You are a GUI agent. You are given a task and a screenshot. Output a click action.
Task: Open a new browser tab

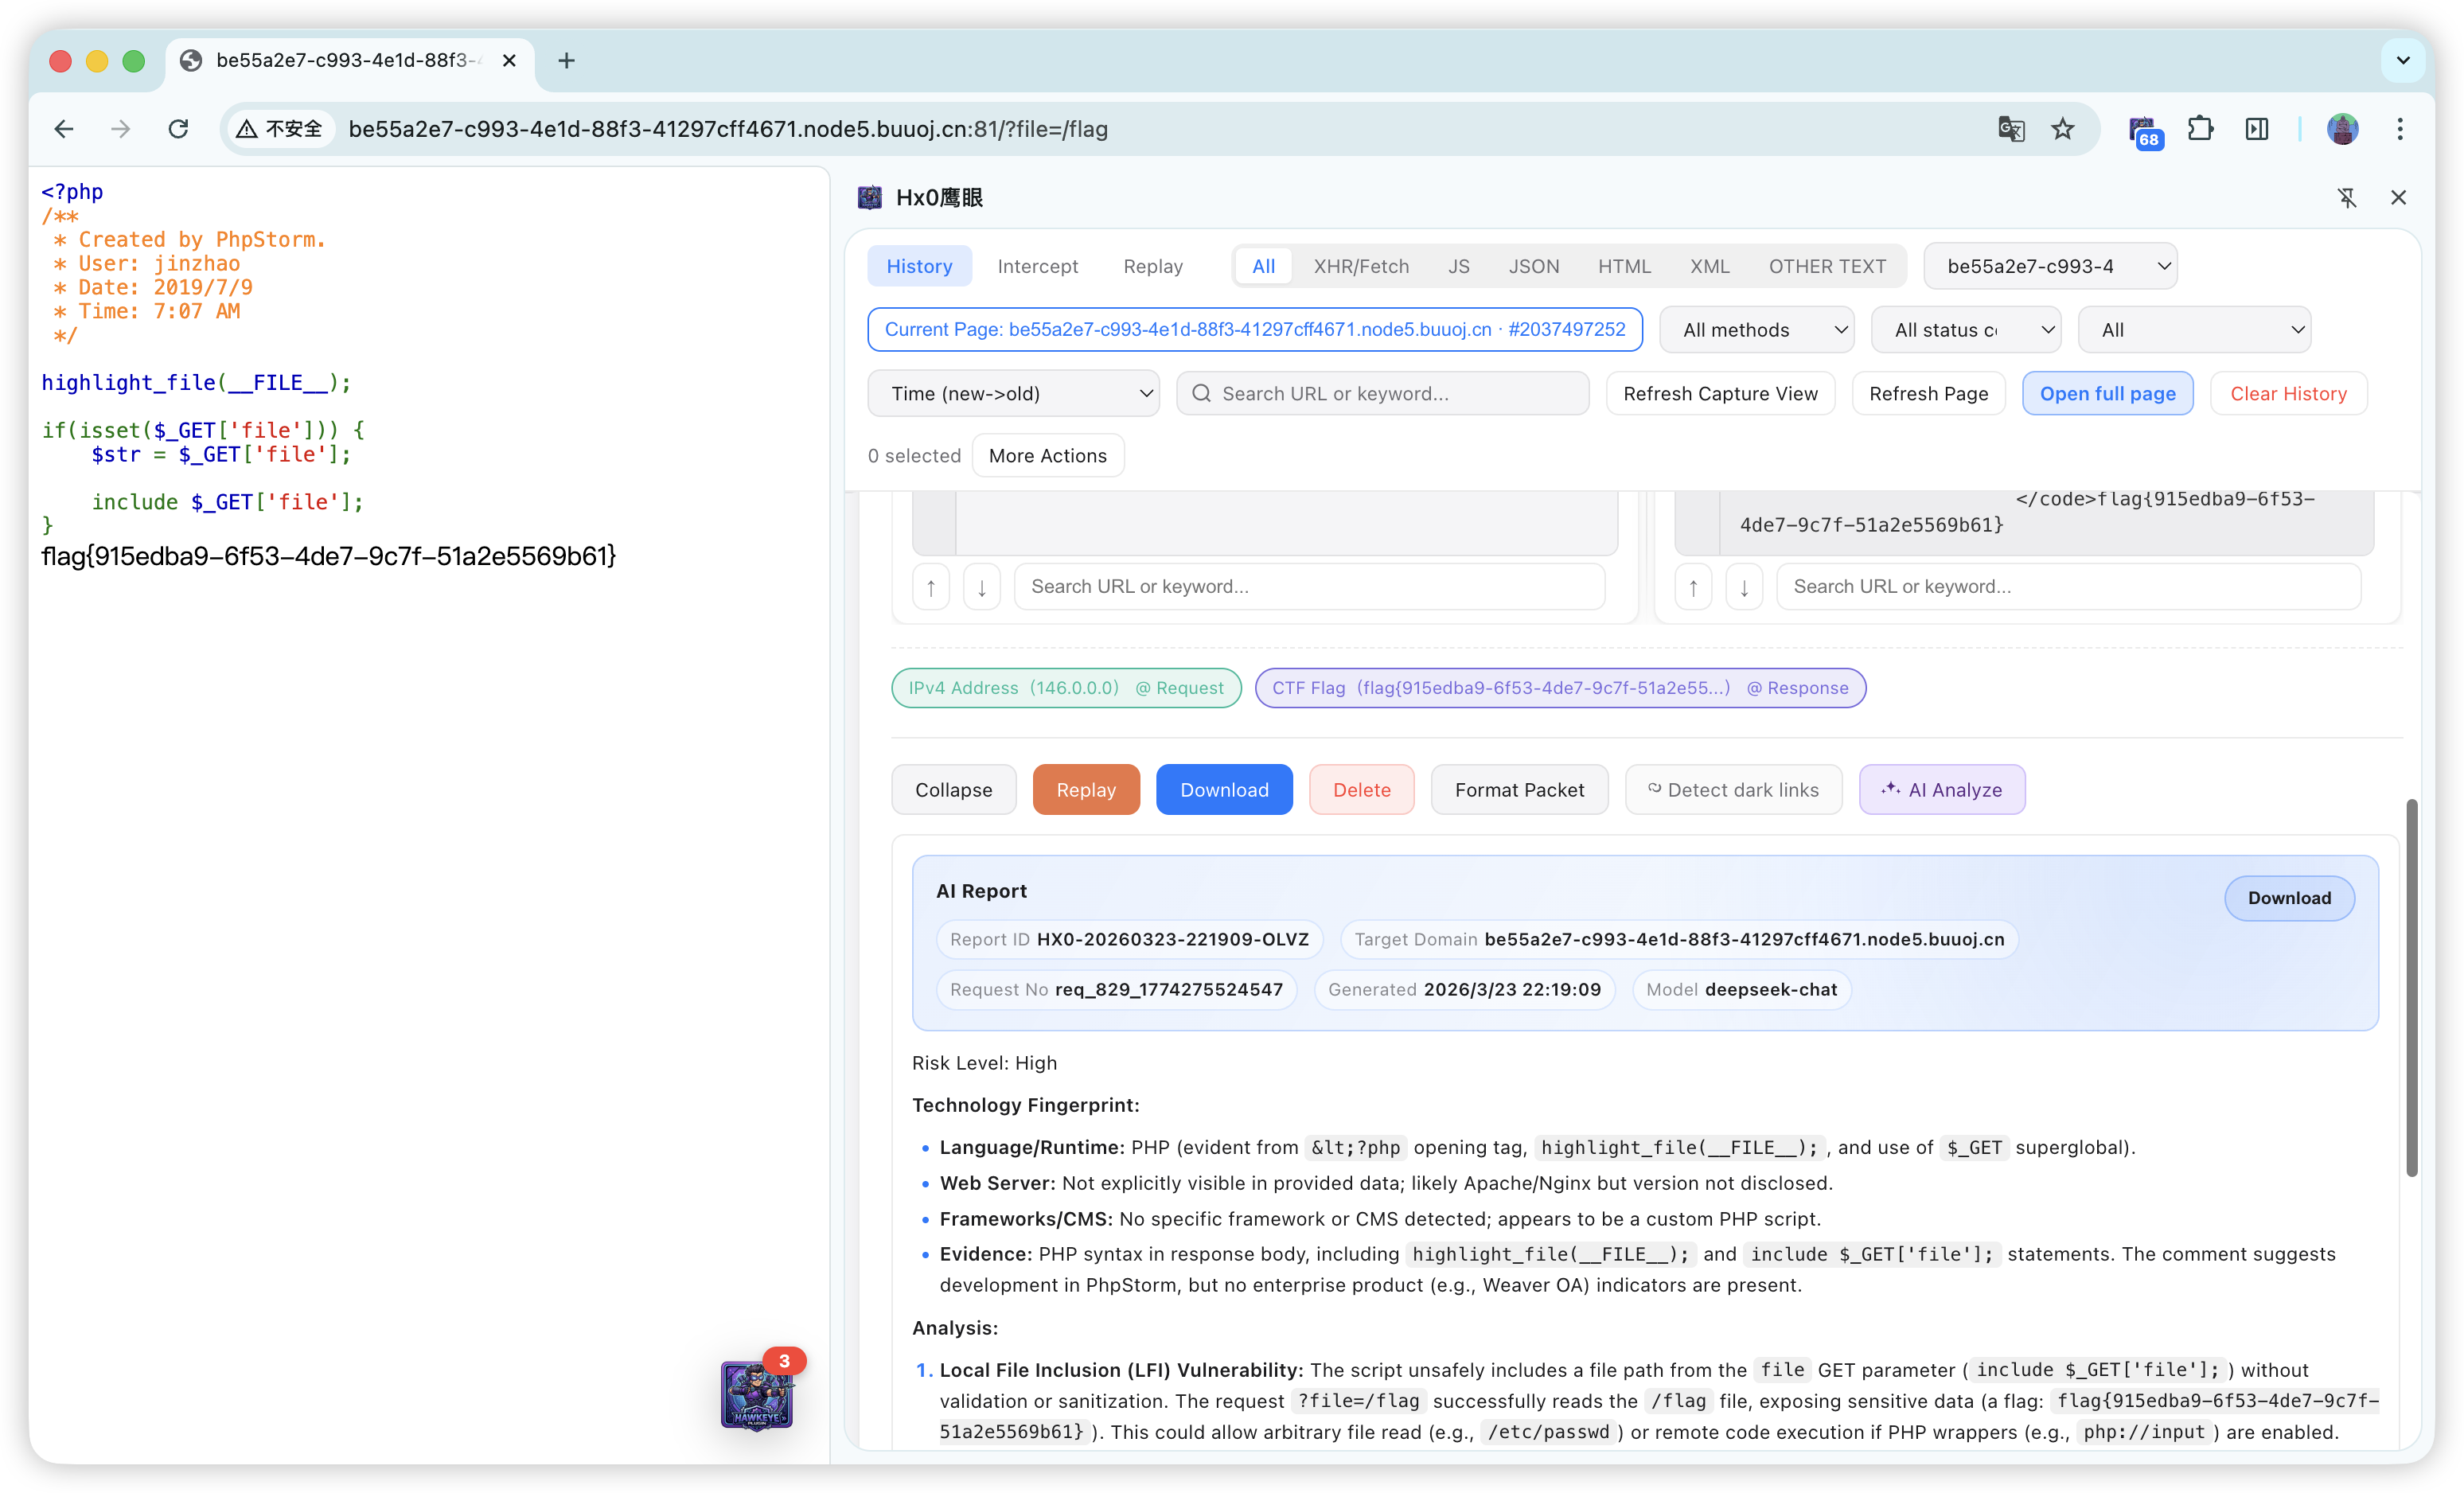566,61
